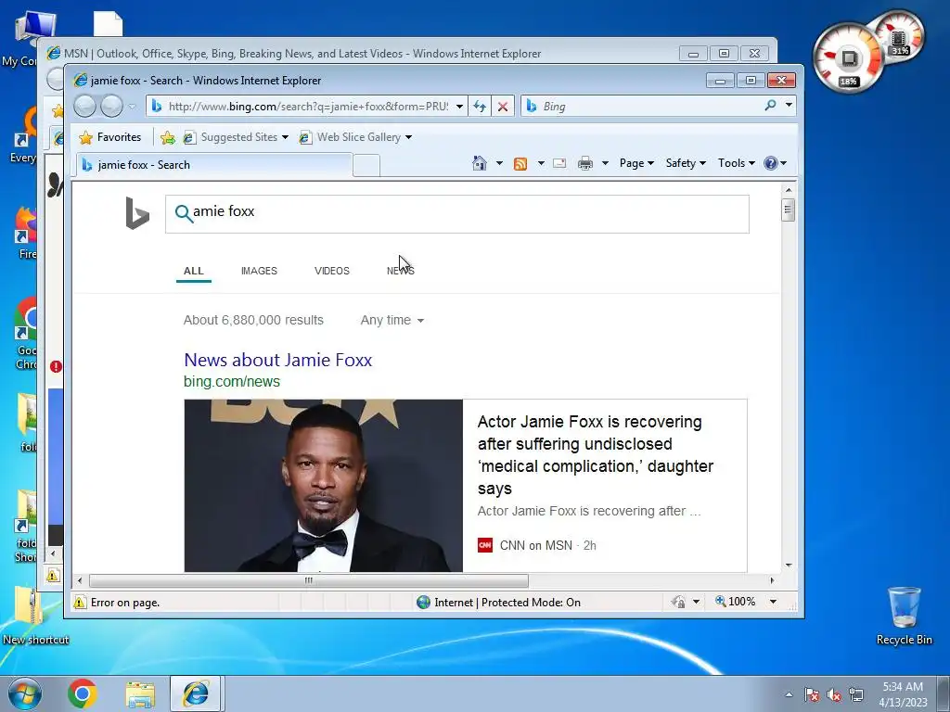The width and height of the screenshot is (950, 712).
Task: Open the search provider dropdown arrow
Action: pyautogui.click(x=789, y=106)
